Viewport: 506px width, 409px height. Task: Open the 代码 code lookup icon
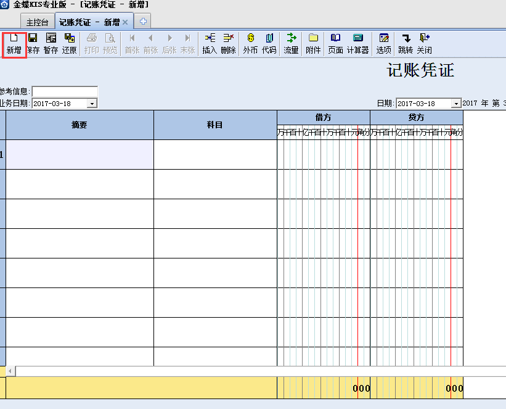pos(269,44)
